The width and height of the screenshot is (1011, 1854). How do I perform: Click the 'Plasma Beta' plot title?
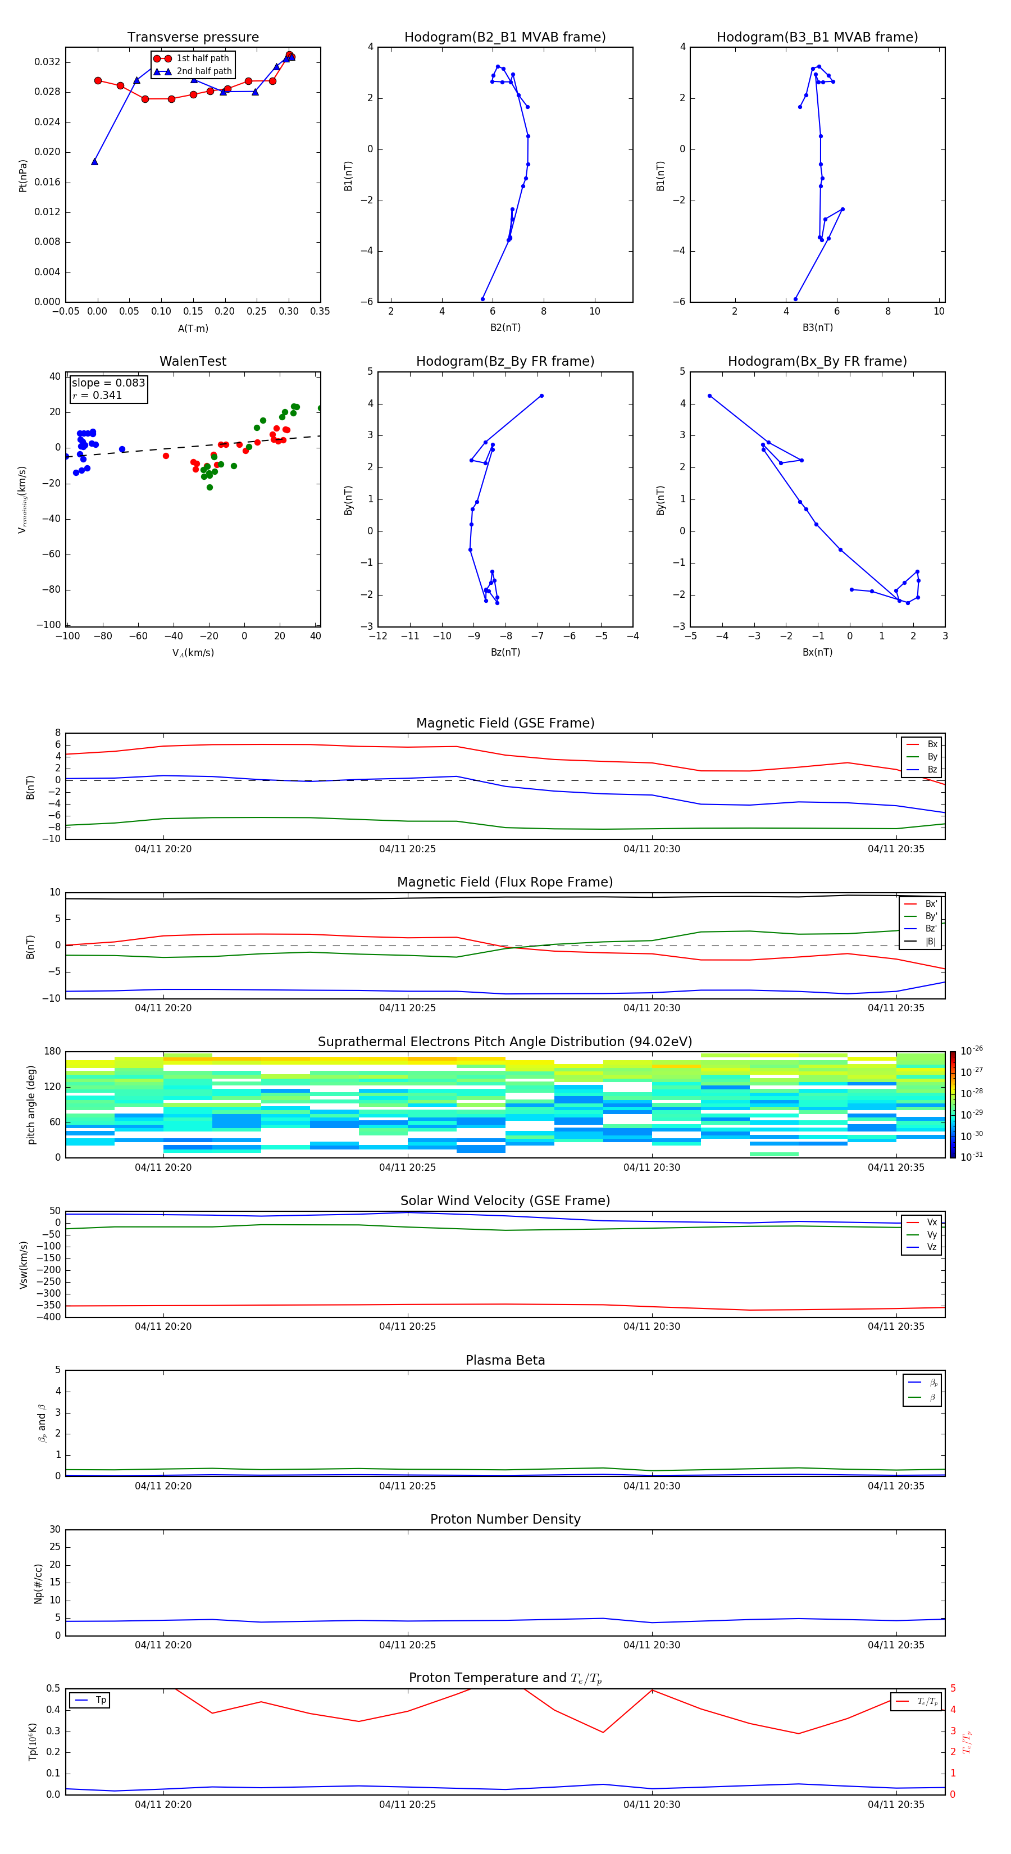pyautogui.click(x=505, y=1360)
